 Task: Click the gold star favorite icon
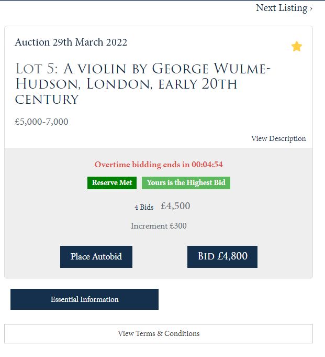click(297, 47)
